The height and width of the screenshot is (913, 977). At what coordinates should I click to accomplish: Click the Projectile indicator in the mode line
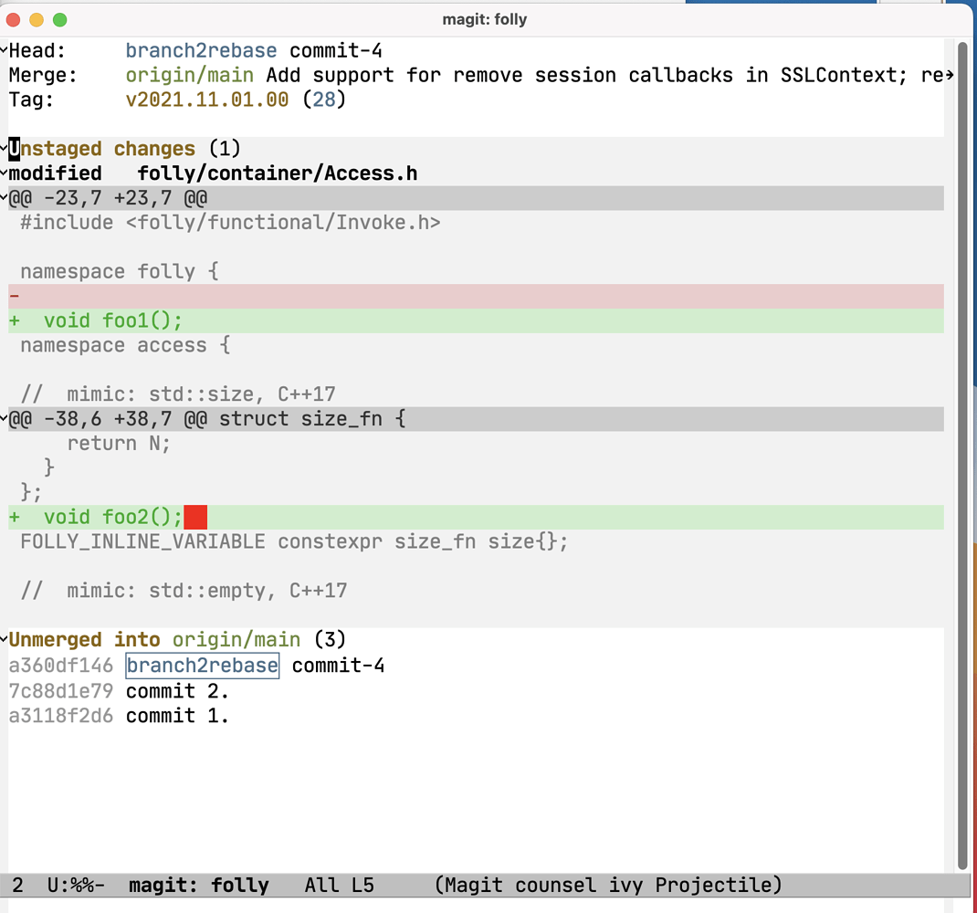point(717,885)
